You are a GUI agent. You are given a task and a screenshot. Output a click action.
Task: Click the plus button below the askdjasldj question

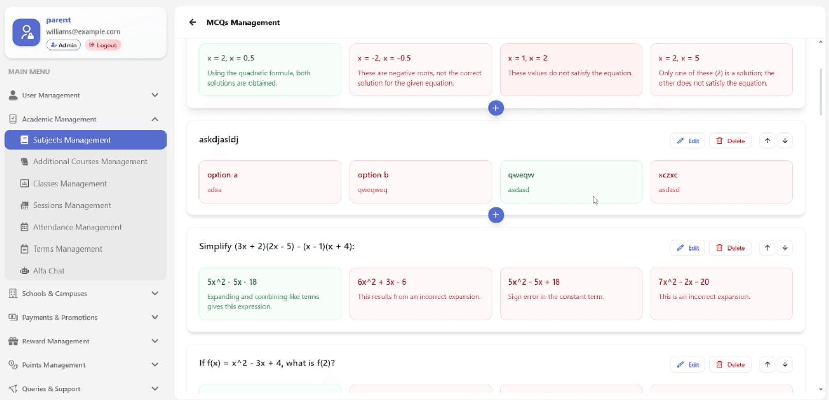click(495, 215)
